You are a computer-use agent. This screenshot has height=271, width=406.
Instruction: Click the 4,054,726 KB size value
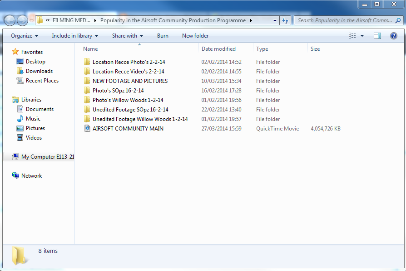click(x=326, y=129)
